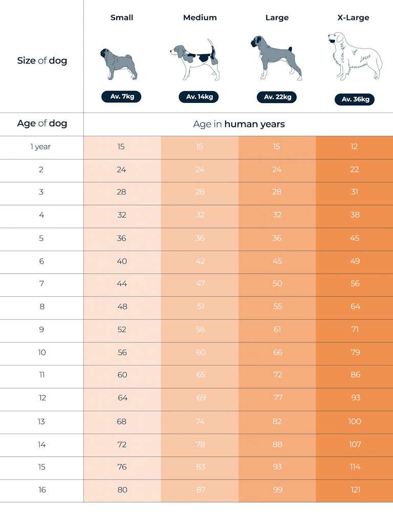Select the Av. 14kg badge
393x526 pixels.
[x=199, y=97]
